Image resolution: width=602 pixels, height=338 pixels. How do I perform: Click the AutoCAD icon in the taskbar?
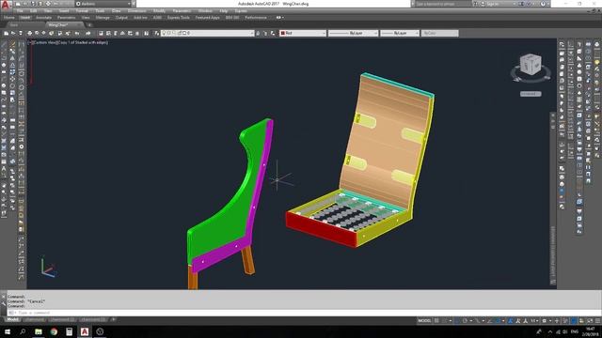tap(85, 331)
